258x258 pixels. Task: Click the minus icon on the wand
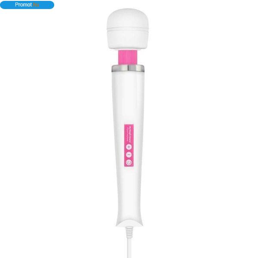pos(129,155)
